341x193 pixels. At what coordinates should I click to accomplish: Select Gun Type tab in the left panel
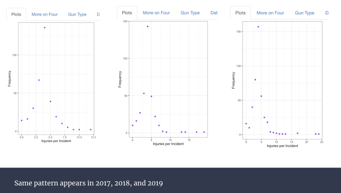(77, 14)
